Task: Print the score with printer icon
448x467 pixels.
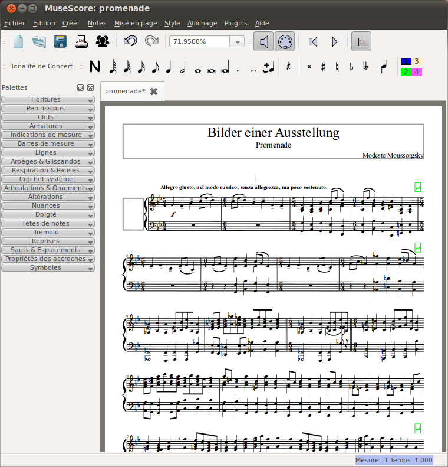Action: [81, 41]
